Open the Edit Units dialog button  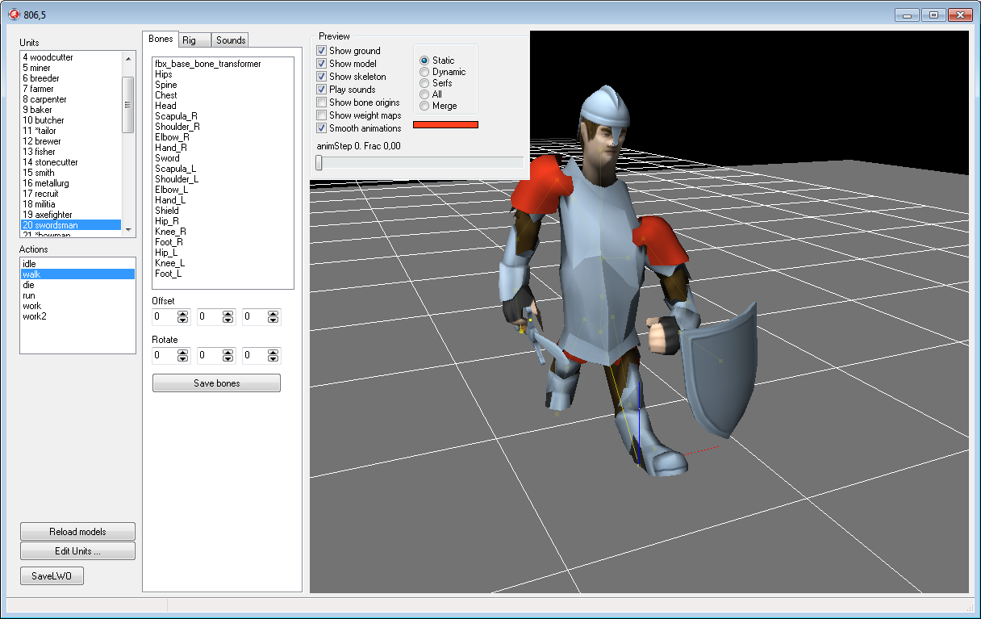tap(77, 551)
